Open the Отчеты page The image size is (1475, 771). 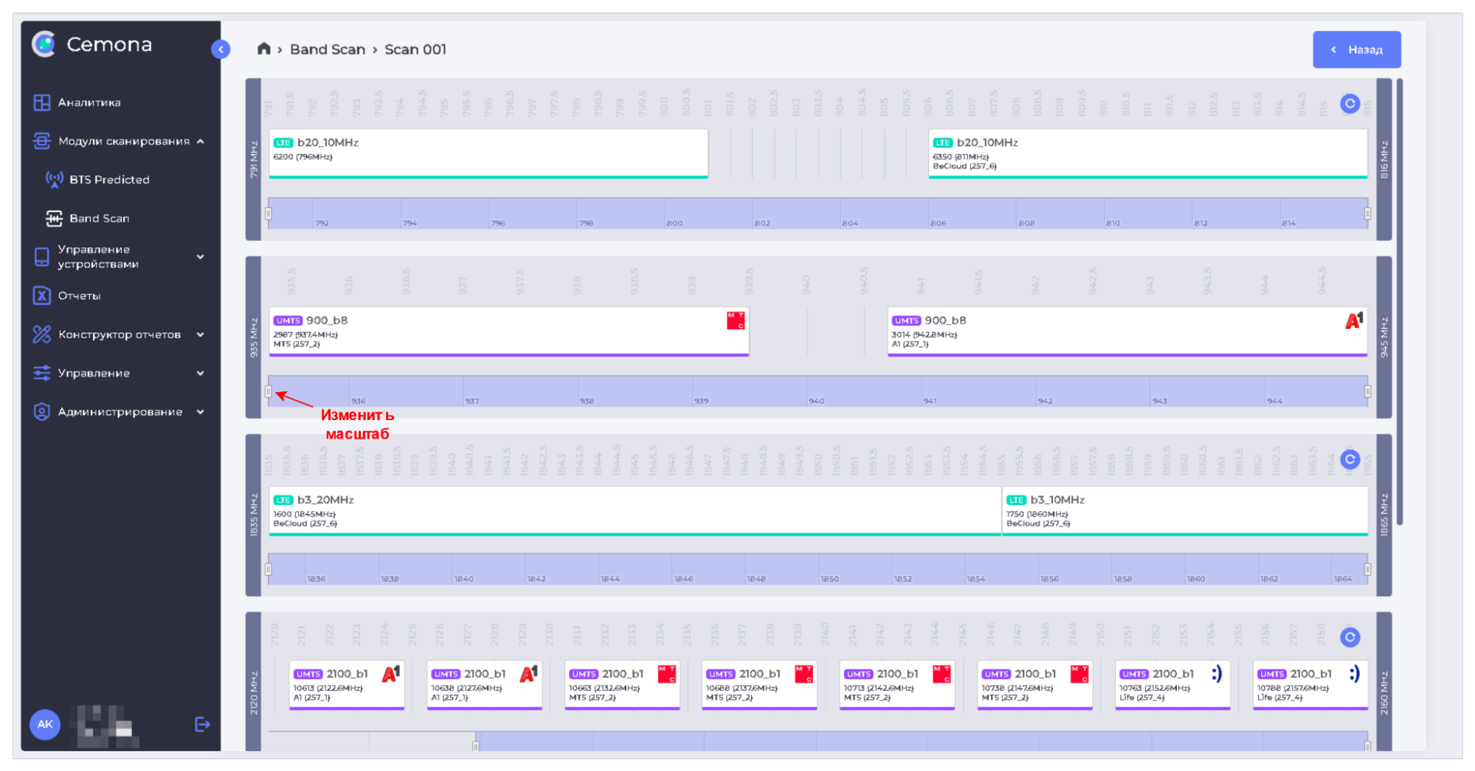tap(79, 296)
